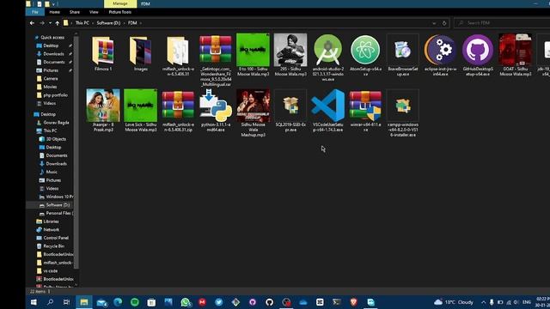Show hidden system tray icons
550x309 pixels.
click(483, 302)
